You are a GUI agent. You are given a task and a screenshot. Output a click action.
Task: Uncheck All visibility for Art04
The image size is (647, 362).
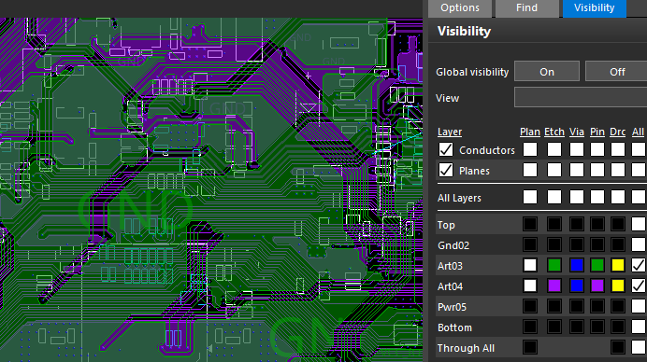click(639, 285)
